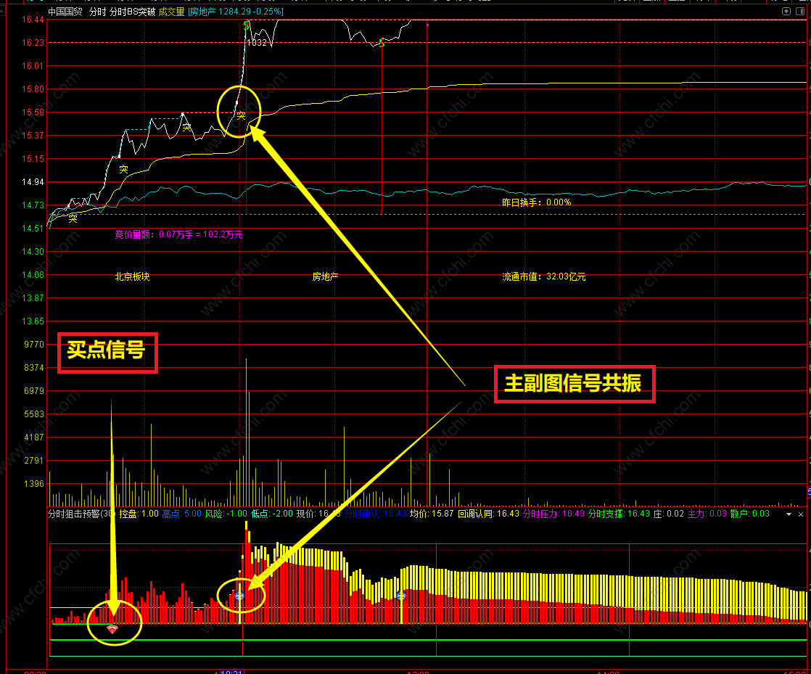Click the 分时支撑: 16.43 value
The height and width of the screenshot is (674, 811).
point(619,514)
